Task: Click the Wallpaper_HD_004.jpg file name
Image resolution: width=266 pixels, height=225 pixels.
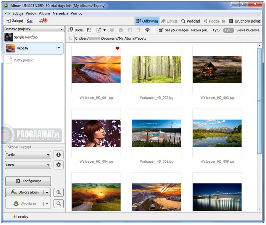Action: (96, 162)
